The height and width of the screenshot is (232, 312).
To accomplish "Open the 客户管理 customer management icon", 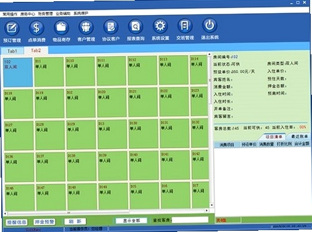I will point(86,28).
